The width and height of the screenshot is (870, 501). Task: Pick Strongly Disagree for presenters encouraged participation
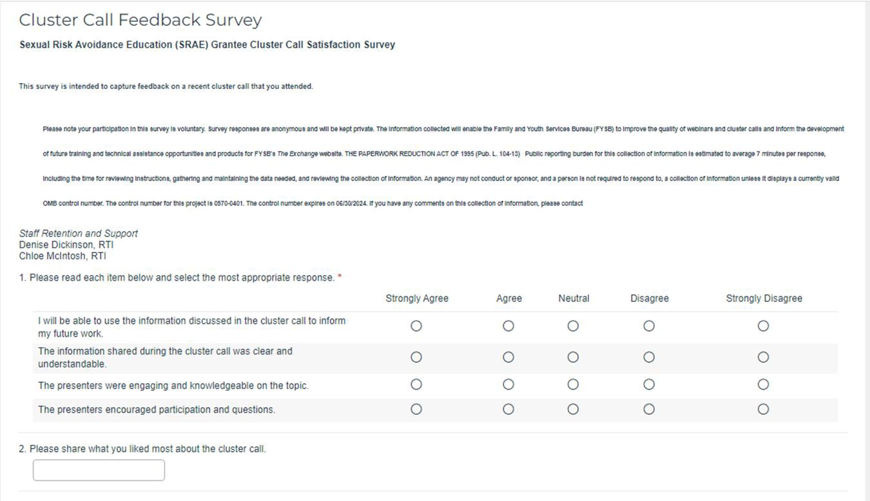point(763,409)
